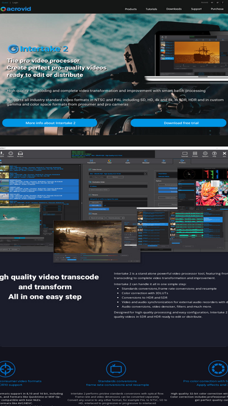228x406 pixels.
Task: Click Download free trial button
Action: [x=178, y=123]
